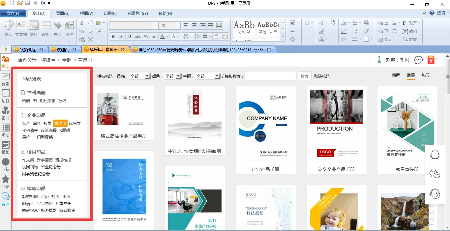Screen dimensions: 450x231
Task: Click the scissors cut icon
Action: 82,23
